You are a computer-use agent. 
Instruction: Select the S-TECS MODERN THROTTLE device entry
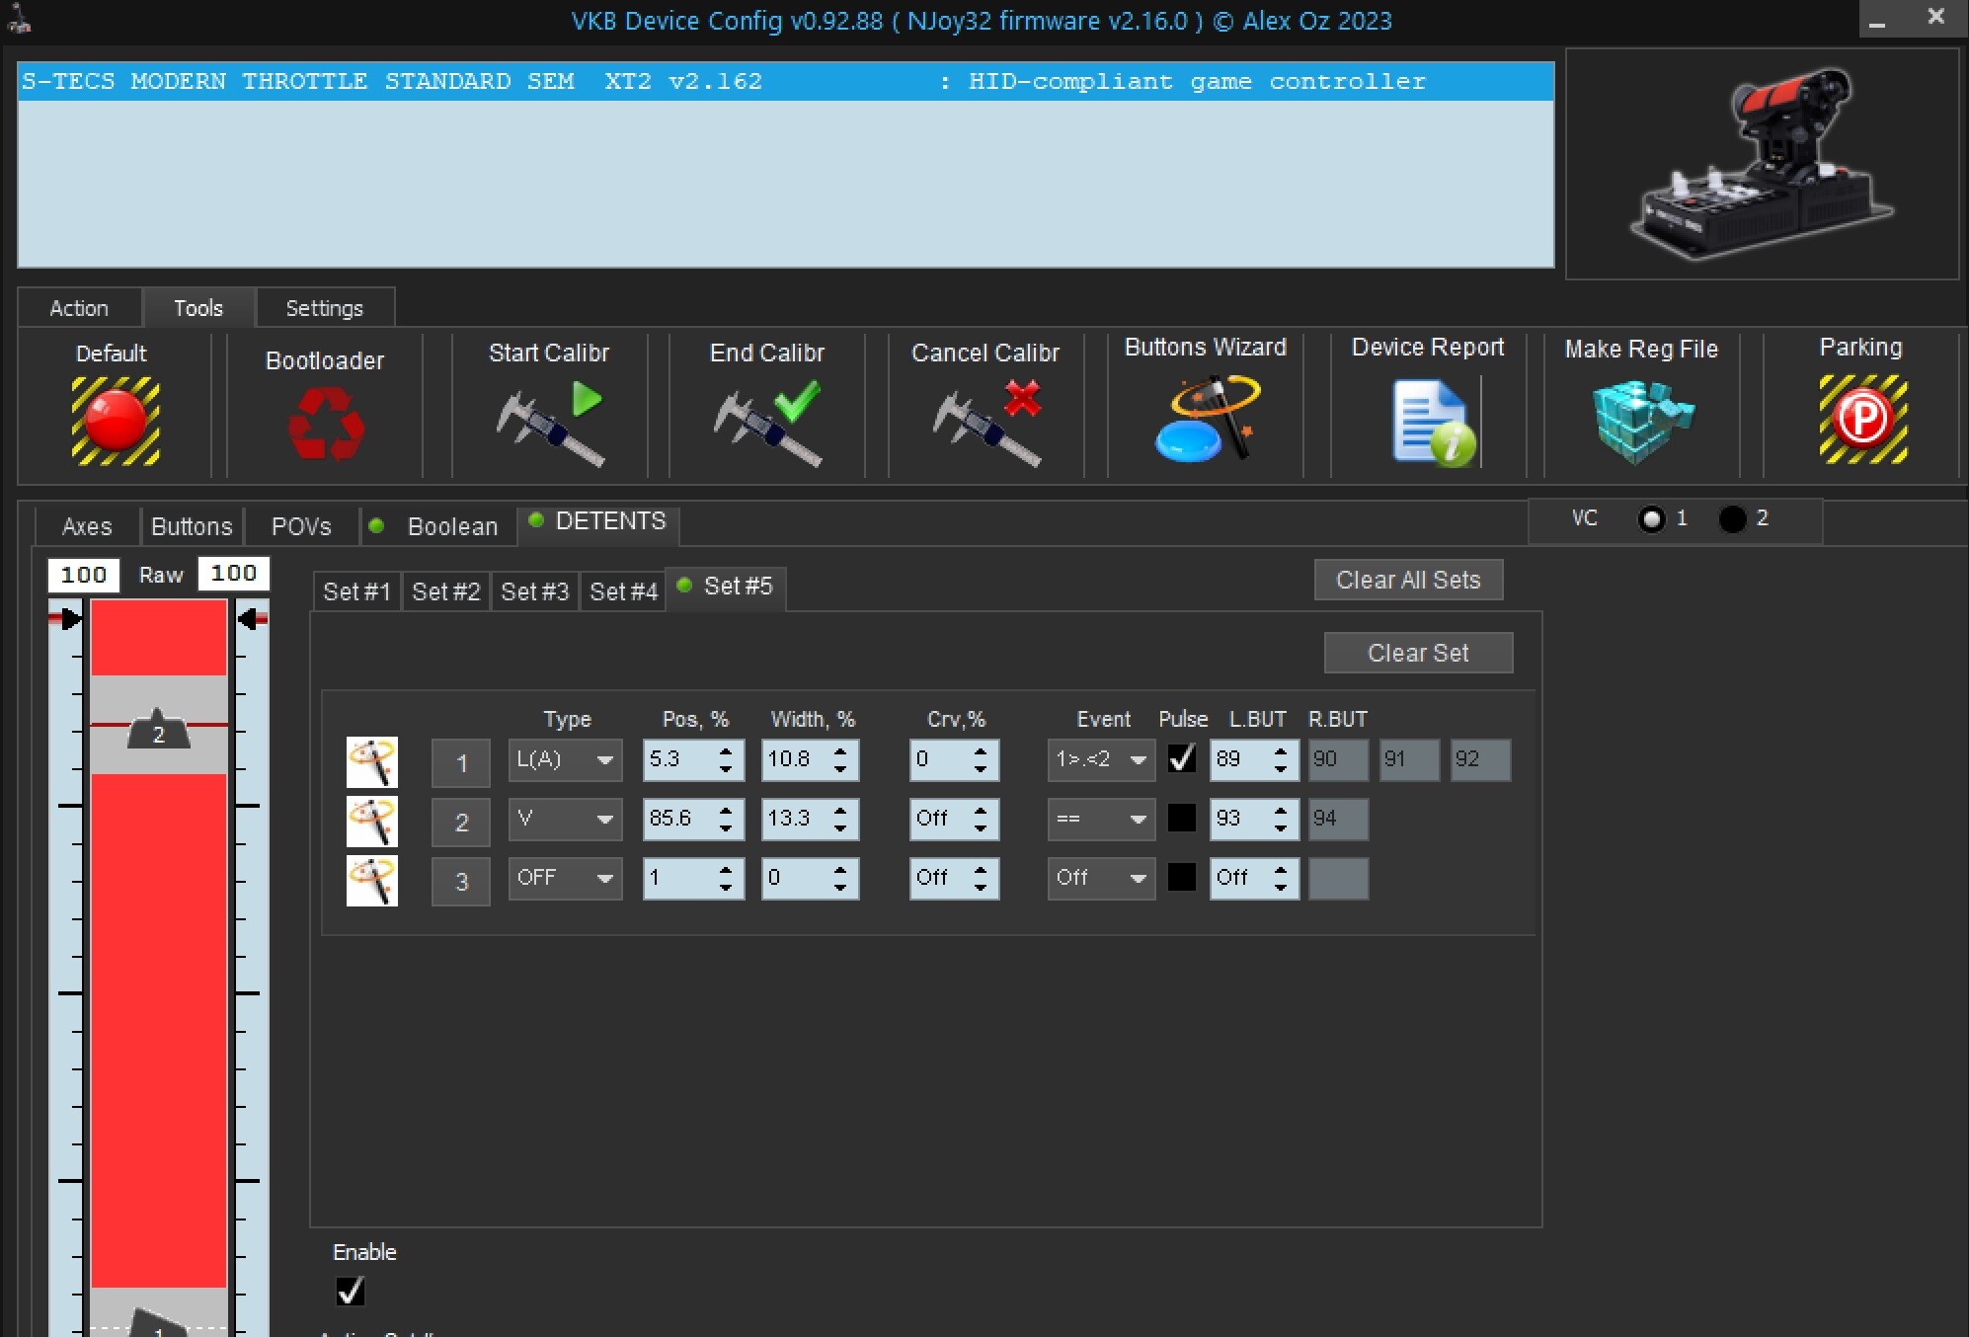[x=786, y=81]
